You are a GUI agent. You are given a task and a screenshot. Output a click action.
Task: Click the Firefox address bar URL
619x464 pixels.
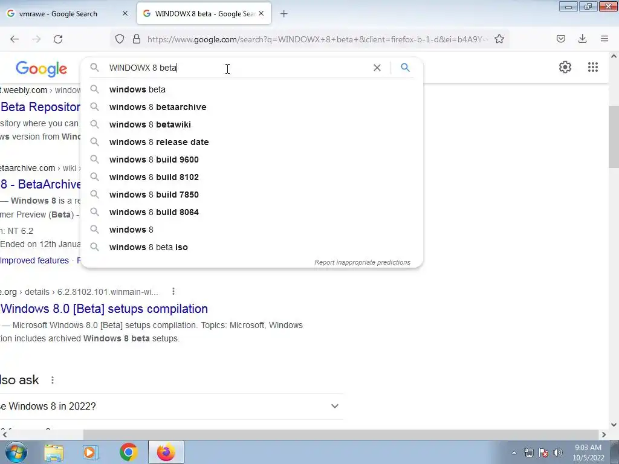[317, 39]
